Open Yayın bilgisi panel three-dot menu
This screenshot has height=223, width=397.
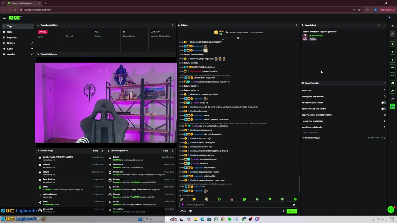384,25
